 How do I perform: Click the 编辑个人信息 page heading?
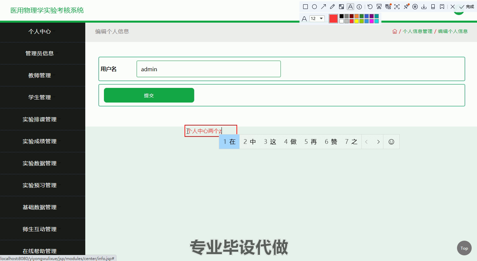(112, 31)
